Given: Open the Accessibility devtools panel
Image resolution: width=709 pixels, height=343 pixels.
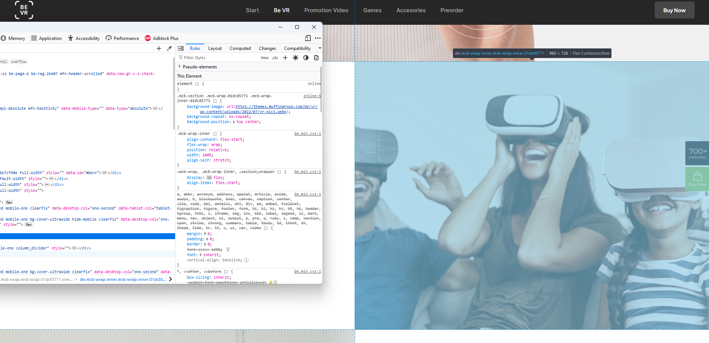Looking at the screenshot, I should pyautogui.click(x=84, y=38).
